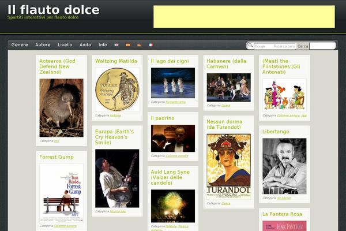Screen dimensions: 346x231
Task: Click the Waltzing Matilda gold coin image
Action: [x=117, y=90]
